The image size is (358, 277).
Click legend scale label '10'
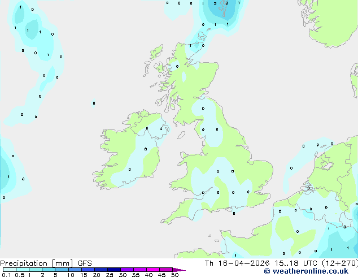[71, 275]
